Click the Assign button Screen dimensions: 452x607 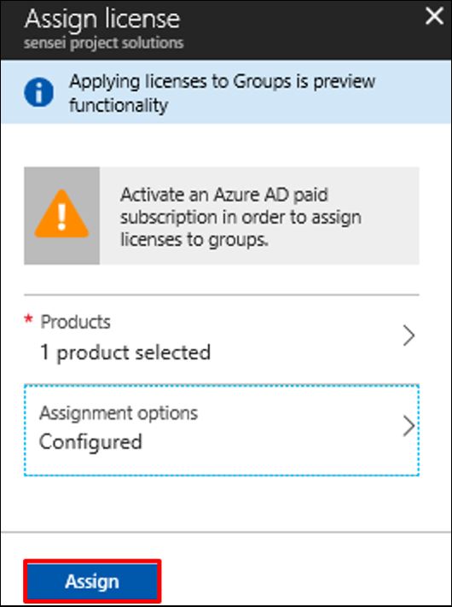[92, 581]
